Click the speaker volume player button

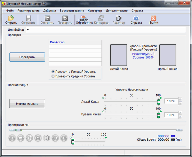47,138
